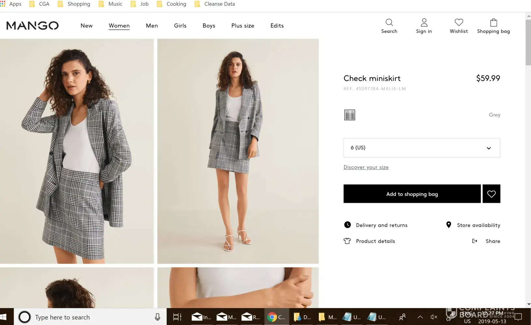Select the Grey check color swatch
531x325 pixels.
pos(350,115)
